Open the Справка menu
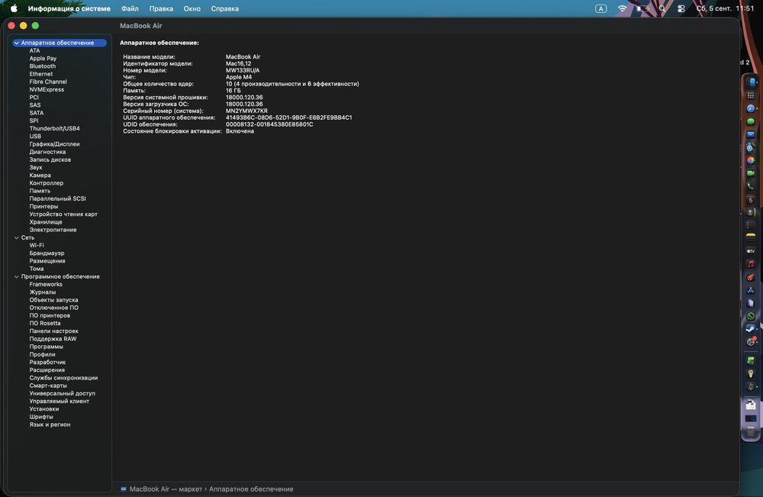The image size is (763, 497). coord(225,8)
